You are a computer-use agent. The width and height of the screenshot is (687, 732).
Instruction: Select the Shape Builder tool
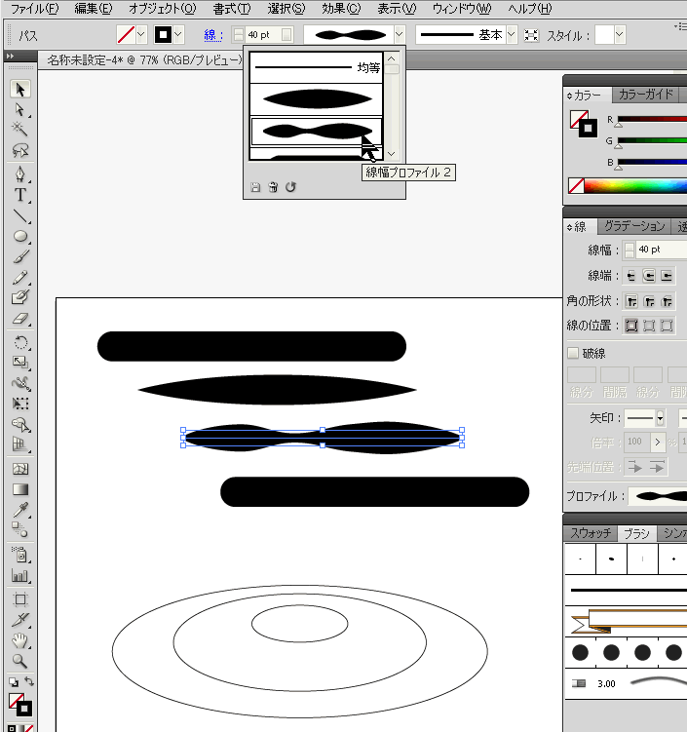point(20,424)
